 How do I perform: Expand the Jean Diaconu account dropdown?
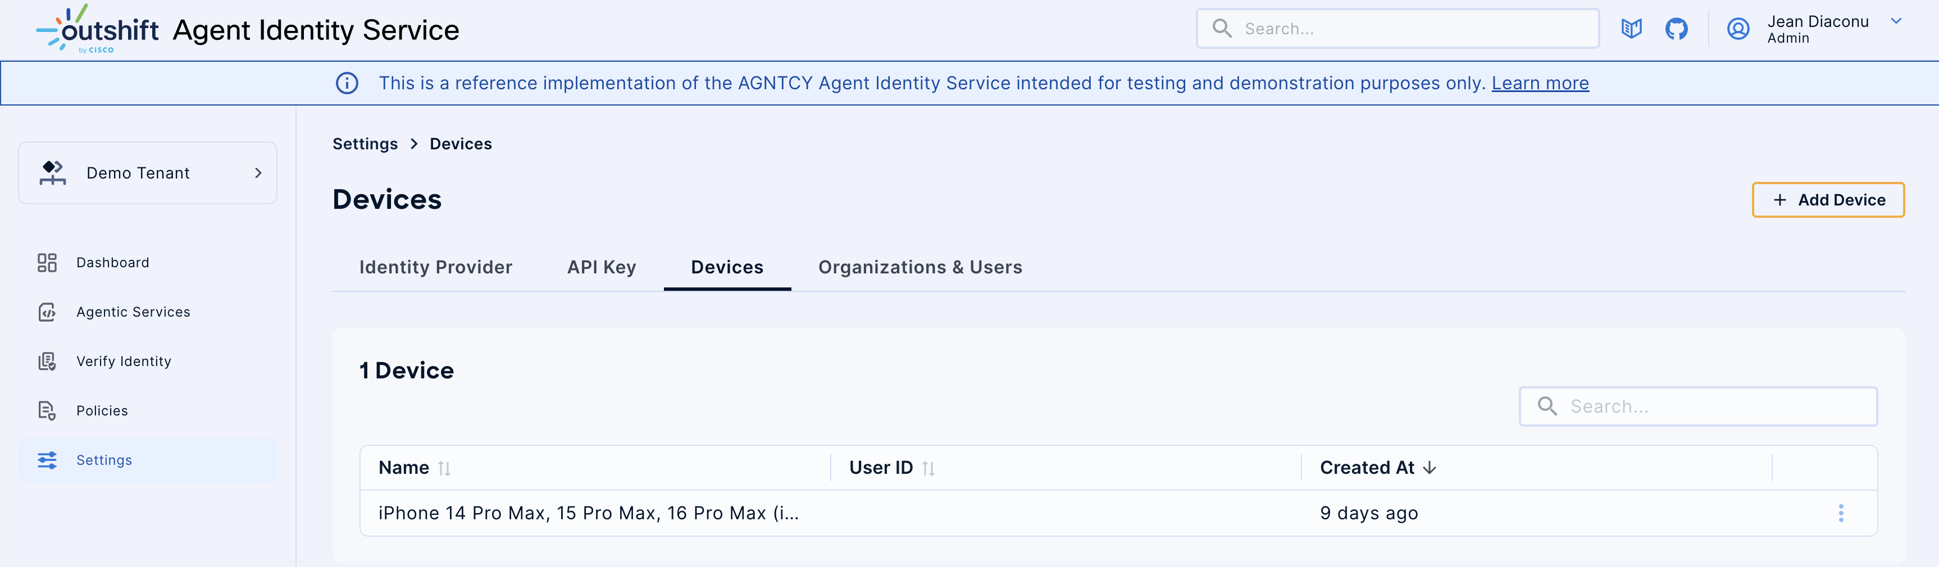click(x=1897, y=21)
